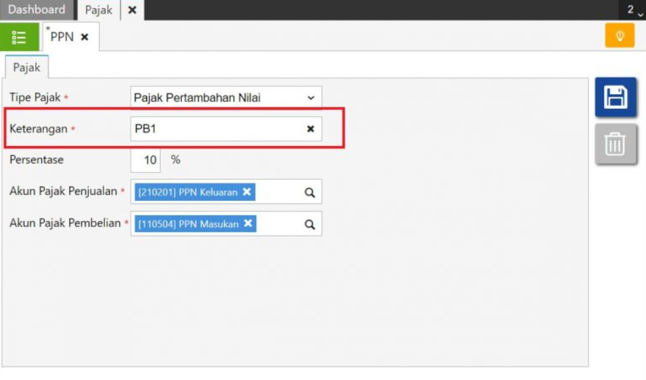Switch to the Dashboard tab
The image size is (646, 380).
pyautogui.click(x=37, y=9)
